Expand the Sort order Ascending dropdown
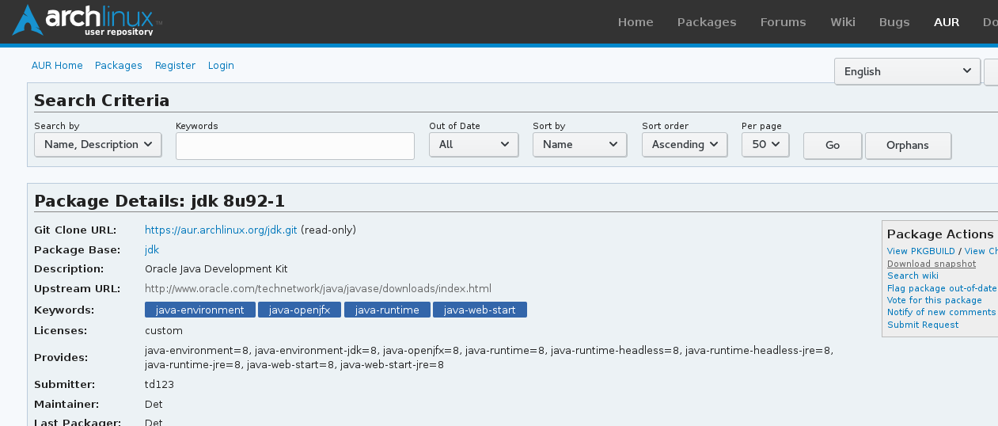Screen dimensions: 998x426 coord(685,144)
